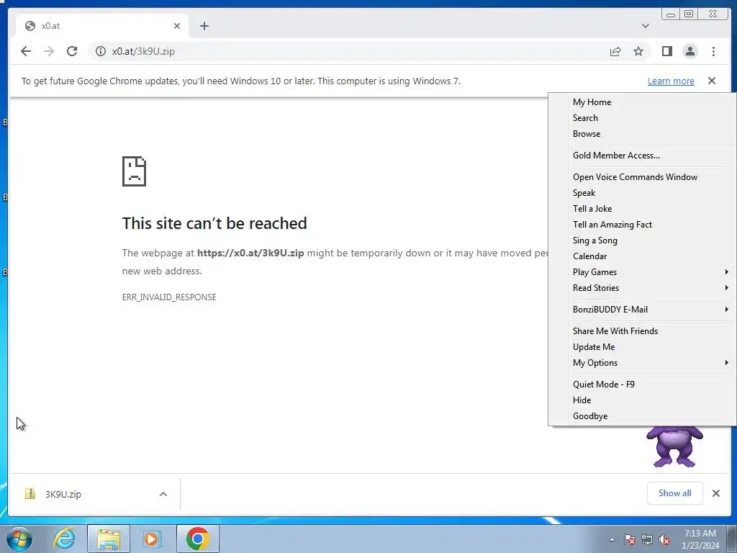Launch Internet Explorer from taskbar
The image size is (737, 553).
click(64, 539)
